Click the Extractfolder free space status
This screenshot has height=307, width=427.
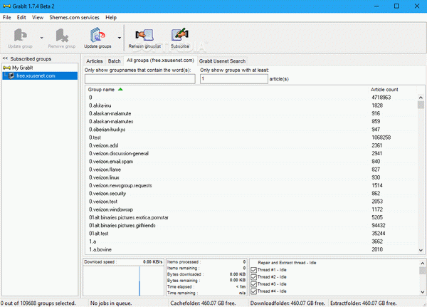[x=363, y=303]
